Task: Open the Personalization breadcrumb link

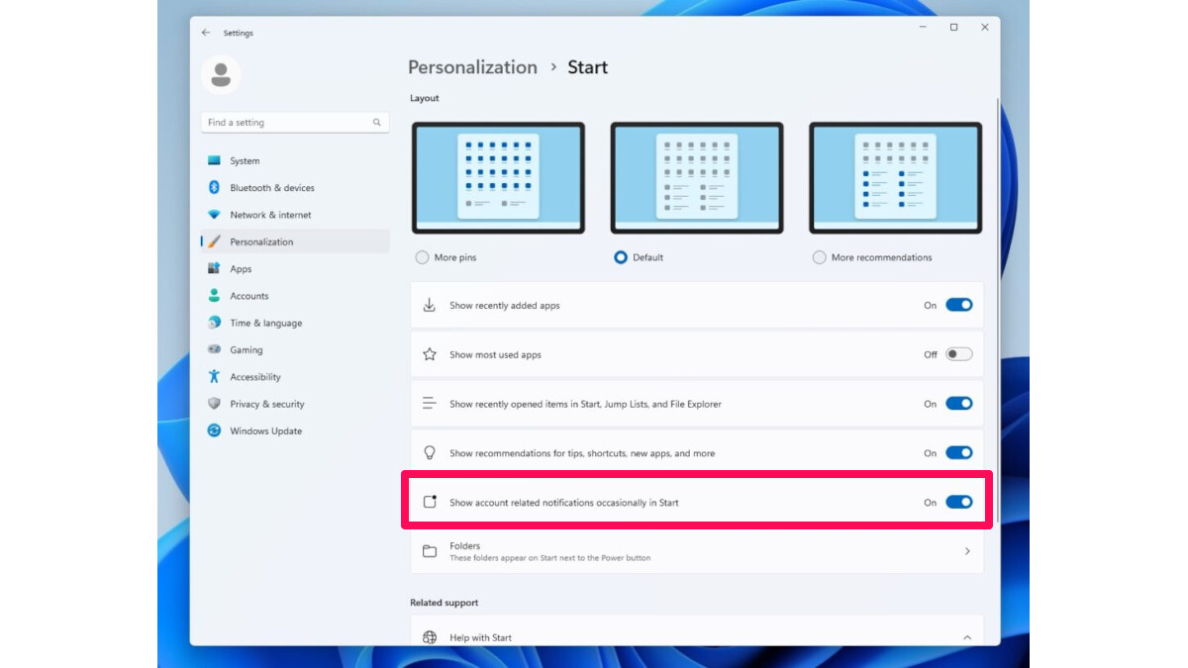Action: pos(472,67)
